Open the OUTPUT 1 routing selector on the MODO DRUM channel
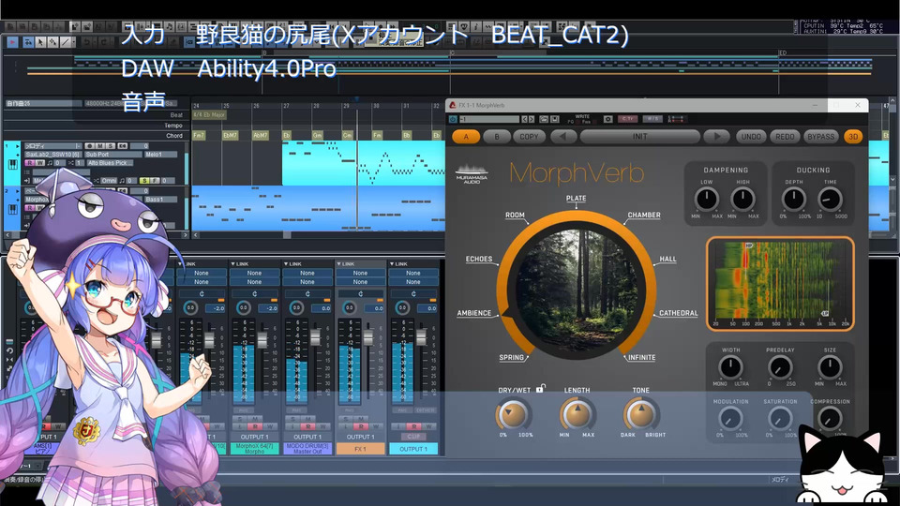The width and height of the screenshot is (900, 506). (307, 438)
